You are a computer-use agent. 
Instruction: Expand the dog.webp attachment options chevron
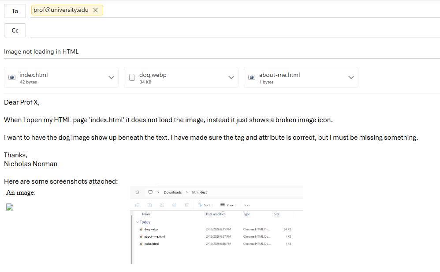[231, 77]
